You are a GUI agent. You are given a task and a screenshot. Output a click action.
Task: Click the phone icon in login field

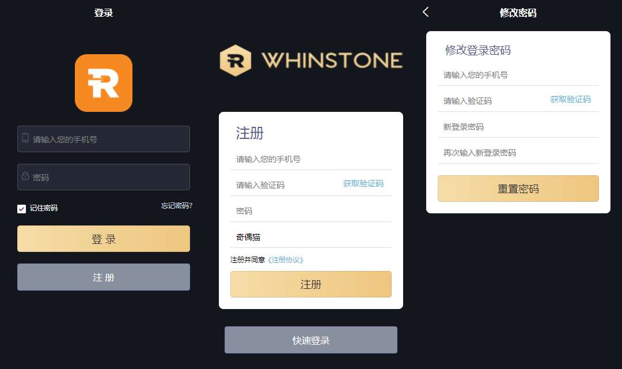pos(25,138)
